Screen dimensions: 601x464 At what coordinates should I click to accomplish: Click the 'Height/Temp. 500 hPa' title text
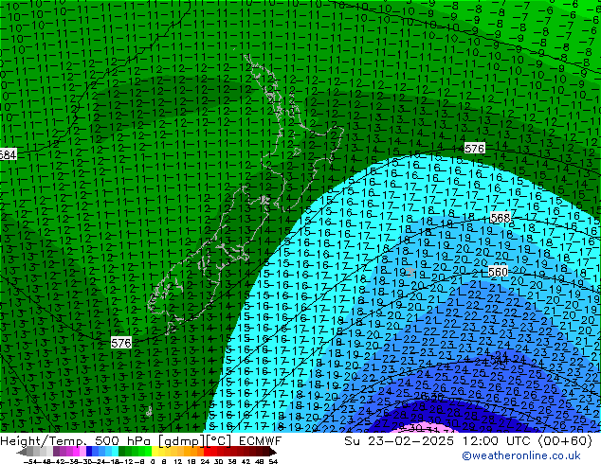click(x=75, y=441)
